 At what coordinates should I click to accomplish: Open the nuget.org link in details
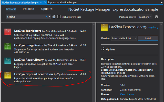[152, 27]
